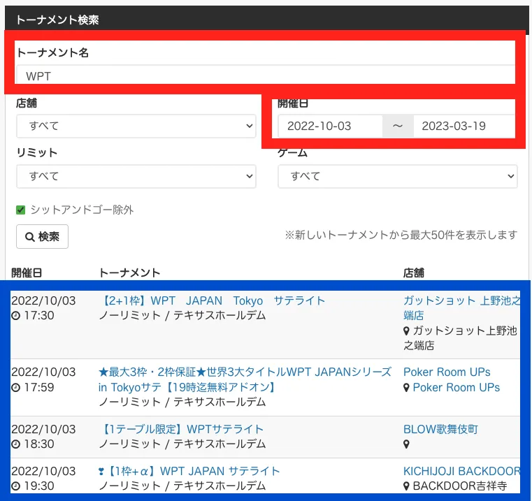The width and height of the screenshot is (532, 501).
Task: Open the 【1枠+α】WPT JAPAN サテライト link
Action: (x=189, y=471)
